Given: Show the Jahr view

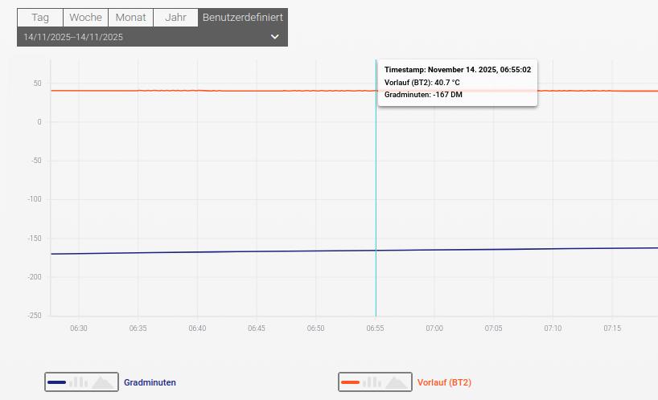Looking at the screenshot, I should [175, 18].
